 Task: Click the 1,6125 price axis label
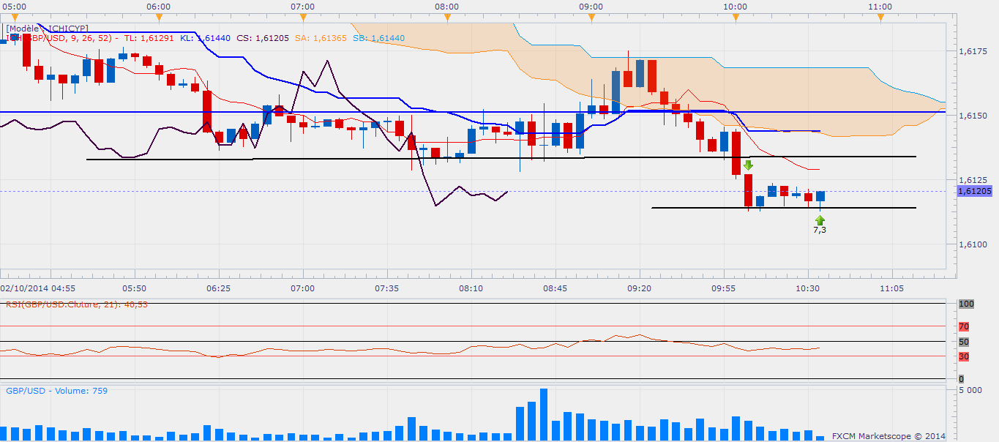(x=973, y=180)
